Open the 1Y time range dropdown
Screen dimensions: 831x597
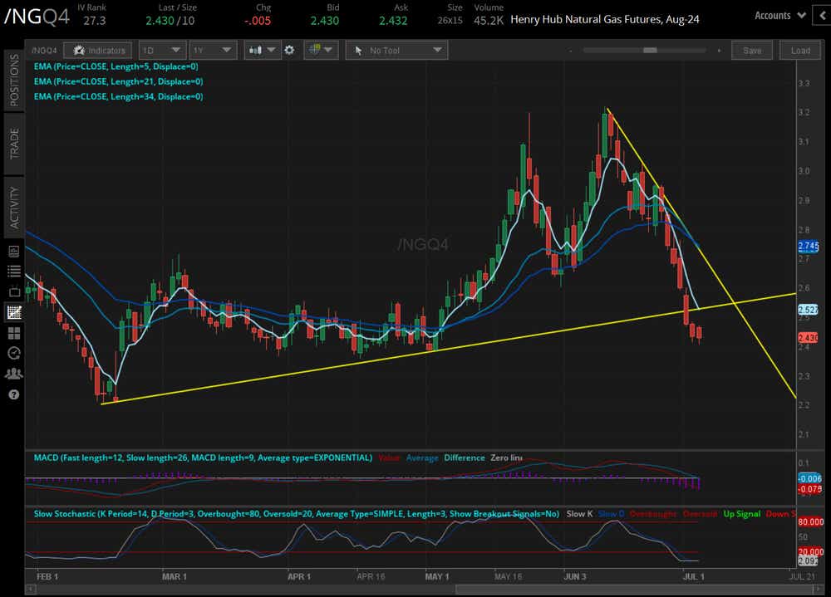(213, 51)
